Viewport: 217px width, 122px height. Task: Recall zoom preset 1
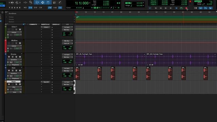(9, 7)
